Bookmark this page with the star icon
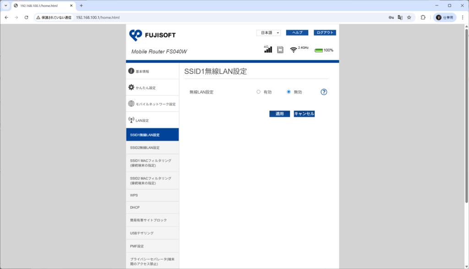The width and height of the screenshot is (469, 269). 409,17
